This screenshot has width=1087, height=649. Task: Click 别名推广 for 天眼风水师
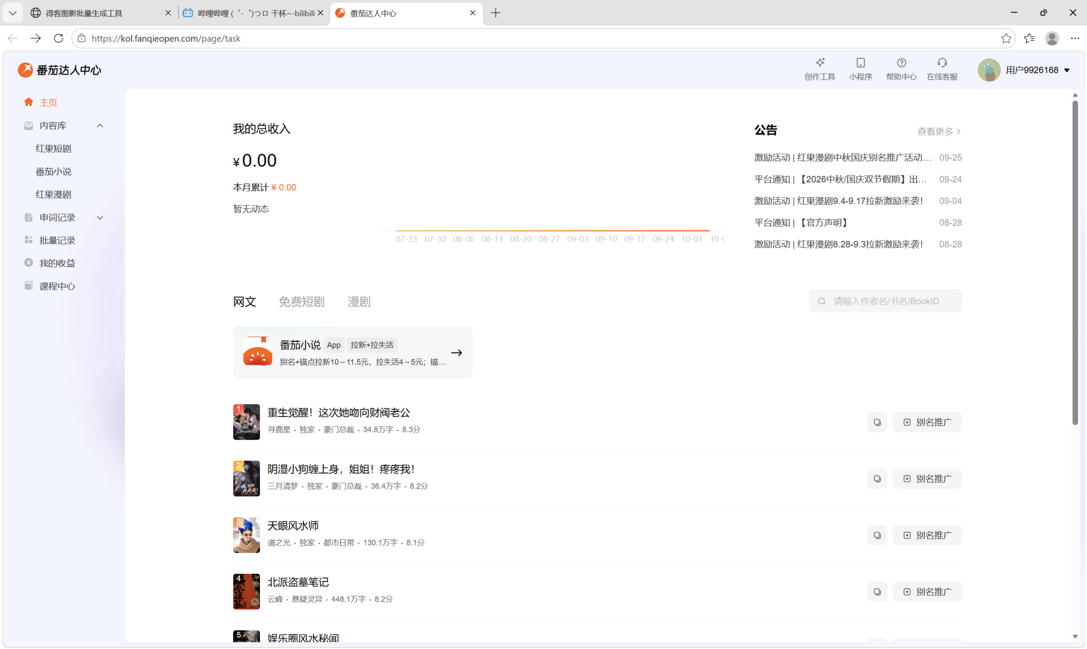pos(927,535)
